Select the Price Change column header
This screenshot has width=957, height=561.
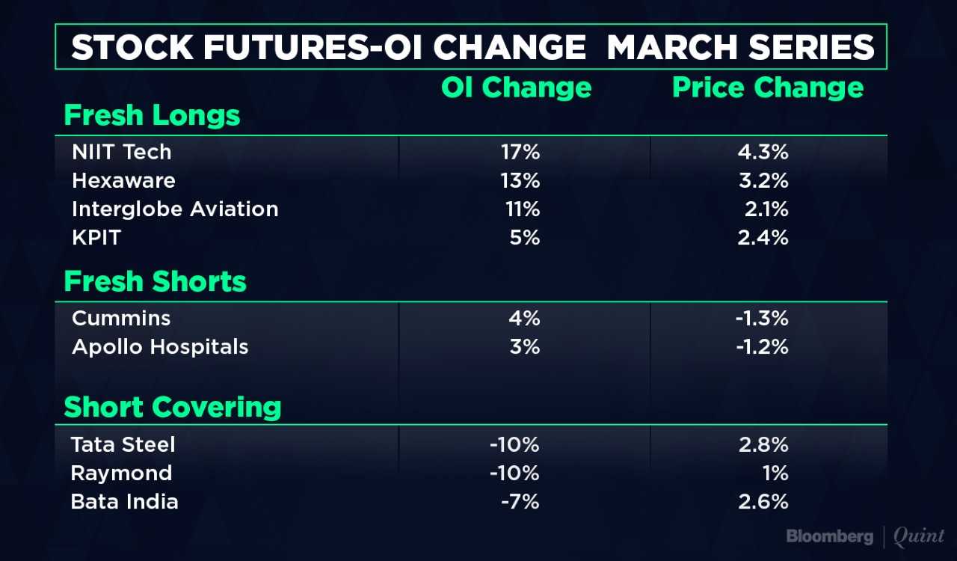768,88
